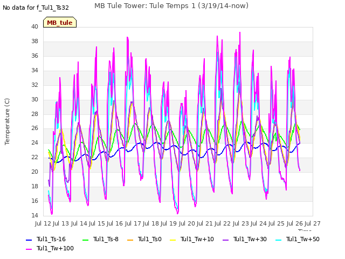Click the cyan Tul1_Tw+50 legend swatch

click(279, 240)
